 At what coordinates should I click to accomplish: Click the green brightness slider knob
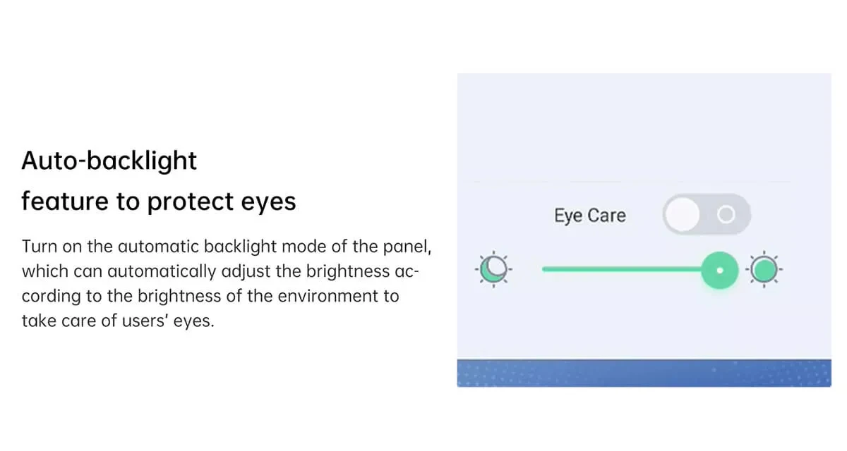[x=719, y=269]
